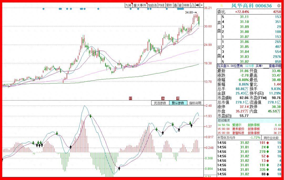Click the 36.21 price axis label
284x180 pixels.
tap(208, 8)
